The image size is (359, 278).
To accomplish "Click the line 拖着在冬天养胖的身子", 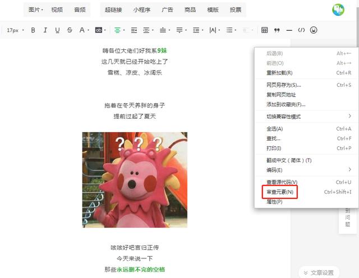I will [135, 105].
